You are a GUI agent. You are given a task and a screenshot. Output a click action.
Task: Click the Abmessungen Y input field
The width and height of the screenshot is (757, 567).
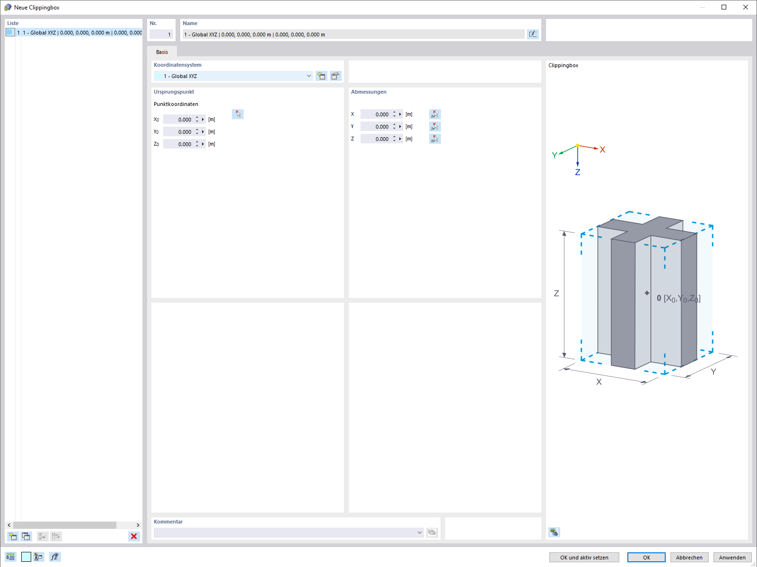pos(376,127)
